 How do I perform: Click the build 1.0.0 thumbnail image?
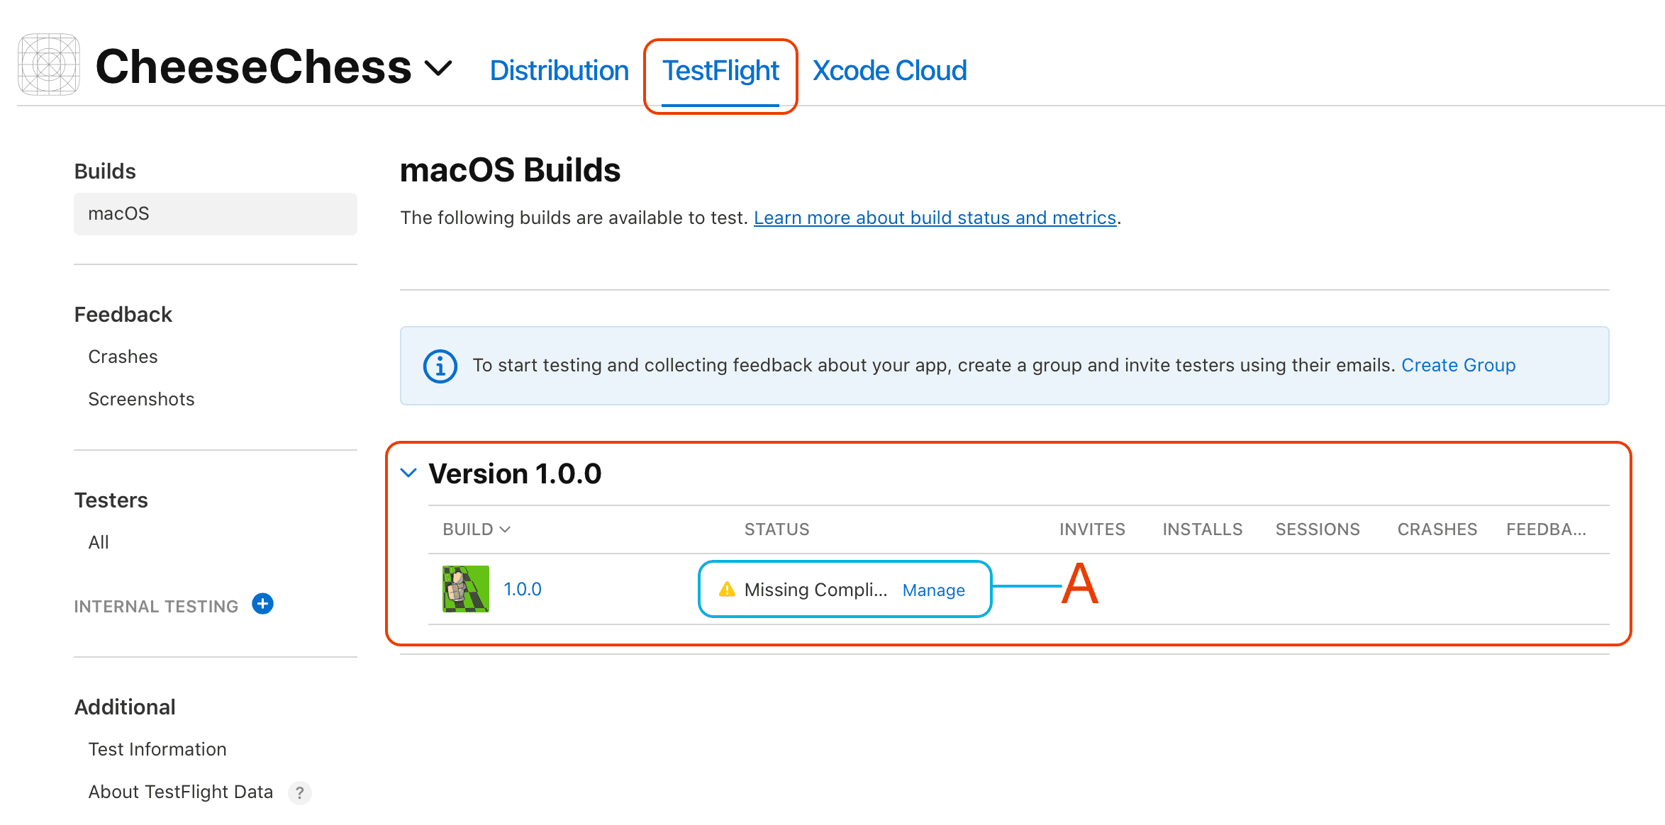coord(465,589)
